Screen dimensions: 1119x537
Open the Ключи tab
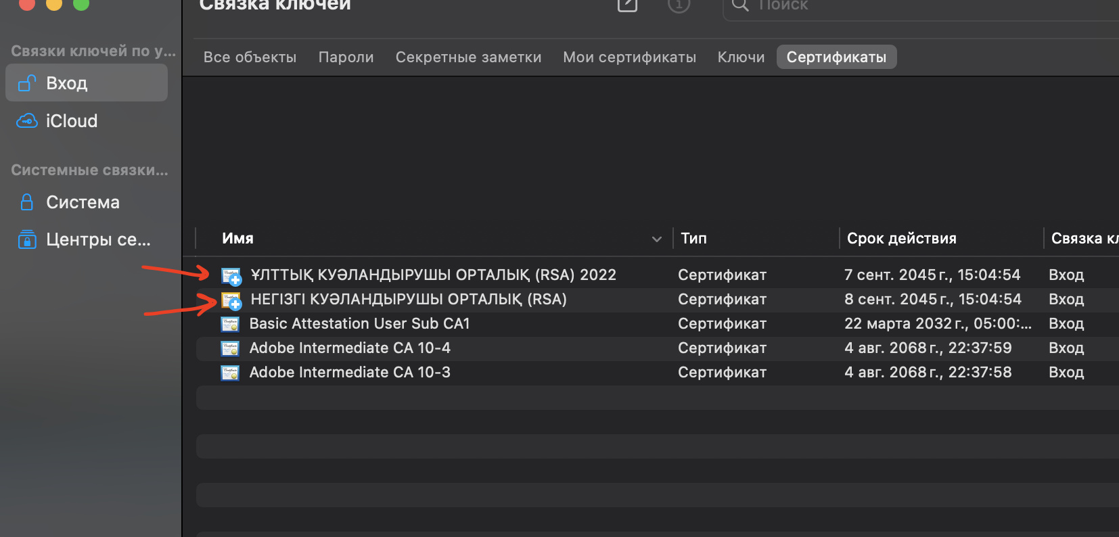pos(741,57)
